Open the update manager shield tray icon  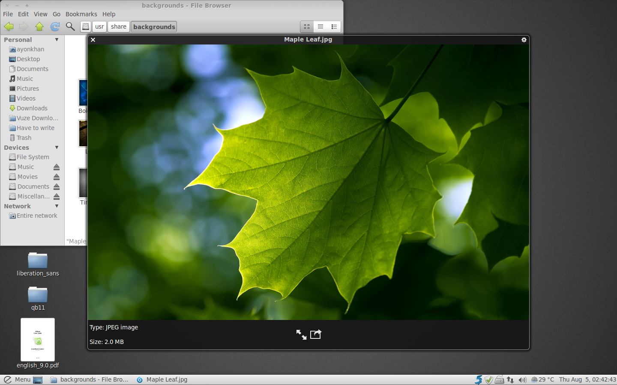[x=488, y=379]
